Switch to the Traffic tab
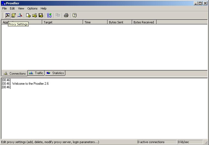This screenshot has width=209, height=145. pos(36,73)
